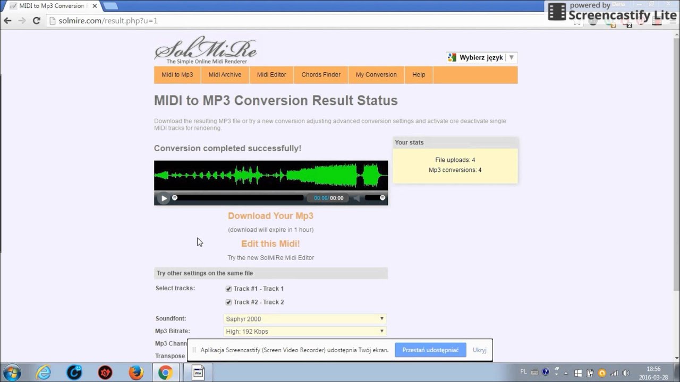Viewport: 680px width, 382px height.
Task: Open the Chords Finder menu
Action: pos(321,75)
